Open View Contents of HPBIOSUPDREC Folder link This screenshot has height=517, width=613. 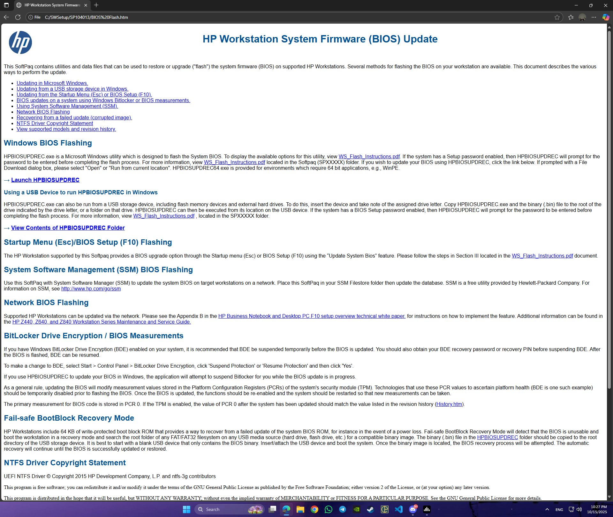[68, 228]
